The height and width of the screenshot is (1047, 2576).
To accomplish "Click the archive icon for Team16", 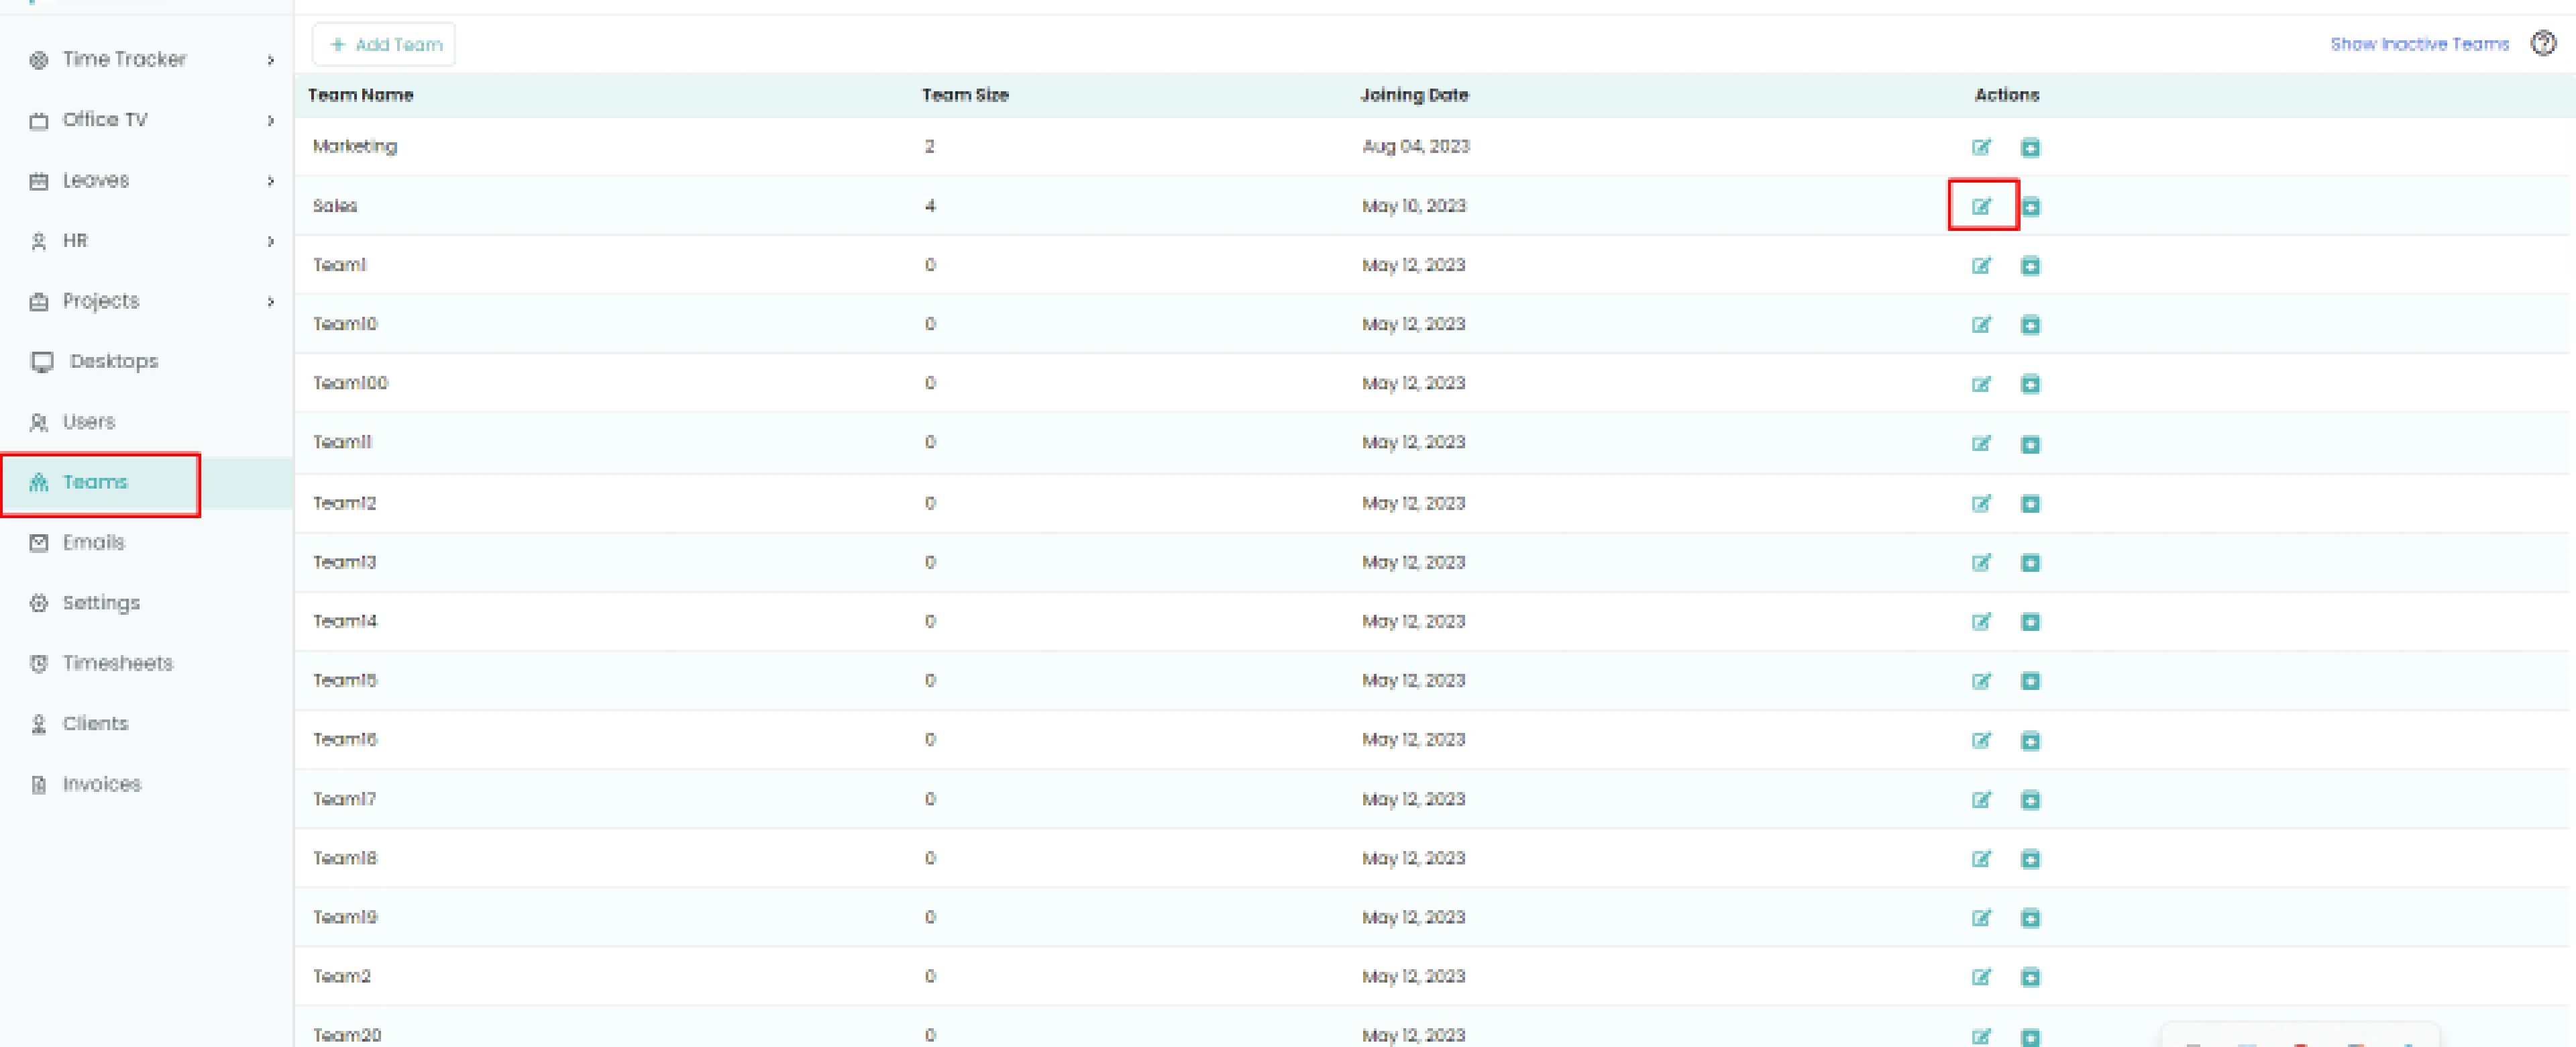I will click(x=2030, y=740).
